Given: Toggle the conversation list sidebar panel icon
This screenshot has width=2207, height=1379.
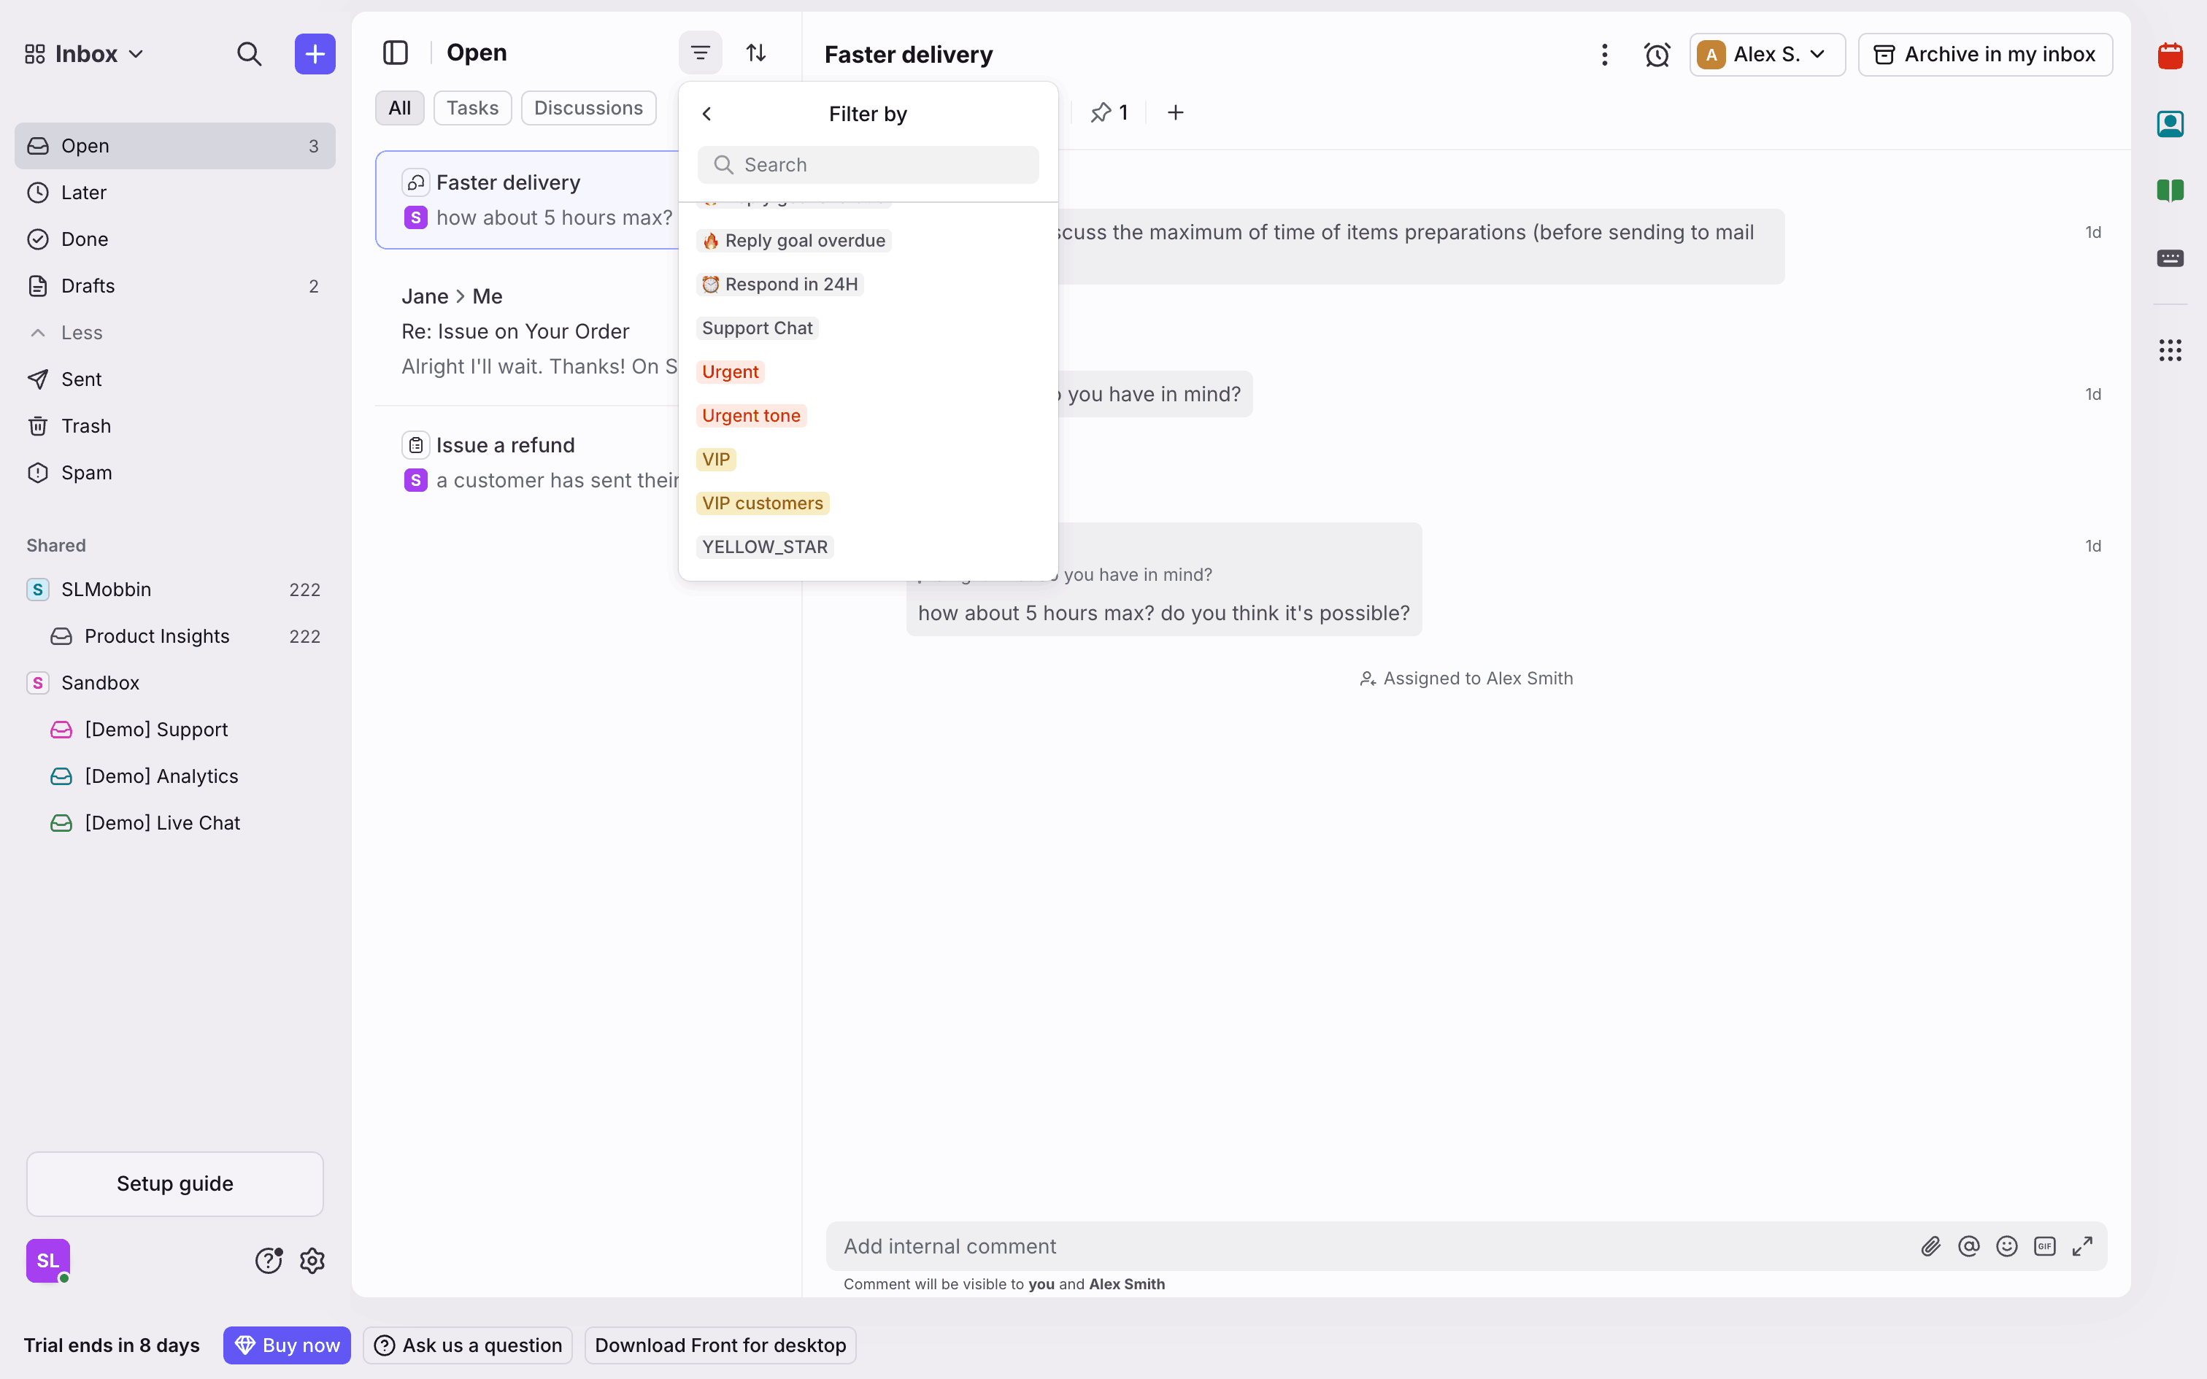Looking at the screenshot, I should click(395, 53).
